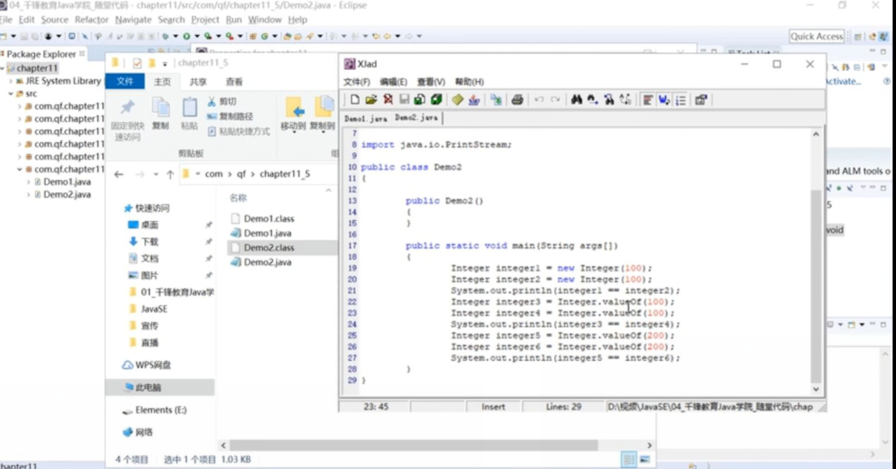Switch Explorer to large icons view using bottom-right toggle
The width and height of the screenshot is (896, 469).
[x=645, y=460]
